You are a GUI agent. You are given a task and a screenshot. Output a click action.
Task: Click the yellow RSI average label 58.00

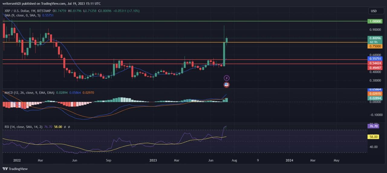pyautogui.click(x=373, y=137)
